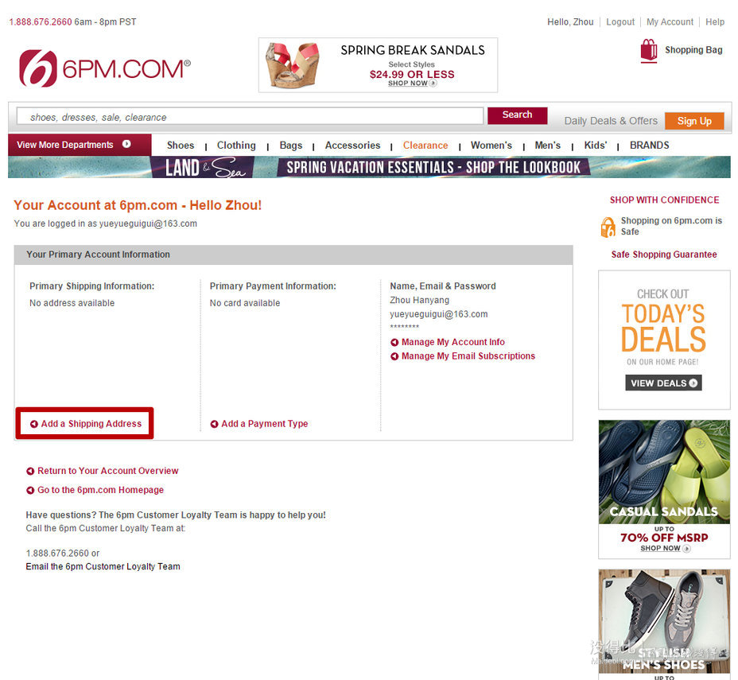This screenshot has height=680, width=738.
Task: Click the Shopping Bag text link
Action: coord(693,50)
